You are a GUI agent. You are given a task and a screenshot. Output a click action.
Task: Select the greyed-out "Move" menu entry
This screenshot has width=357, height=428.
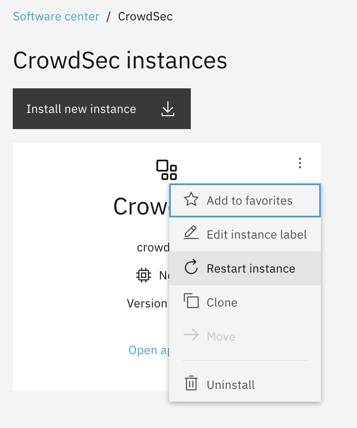click(x=221, y=336)
